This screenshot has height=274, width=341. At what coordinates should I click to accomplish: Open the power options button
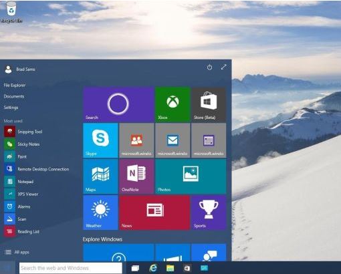tap(209, 67)
